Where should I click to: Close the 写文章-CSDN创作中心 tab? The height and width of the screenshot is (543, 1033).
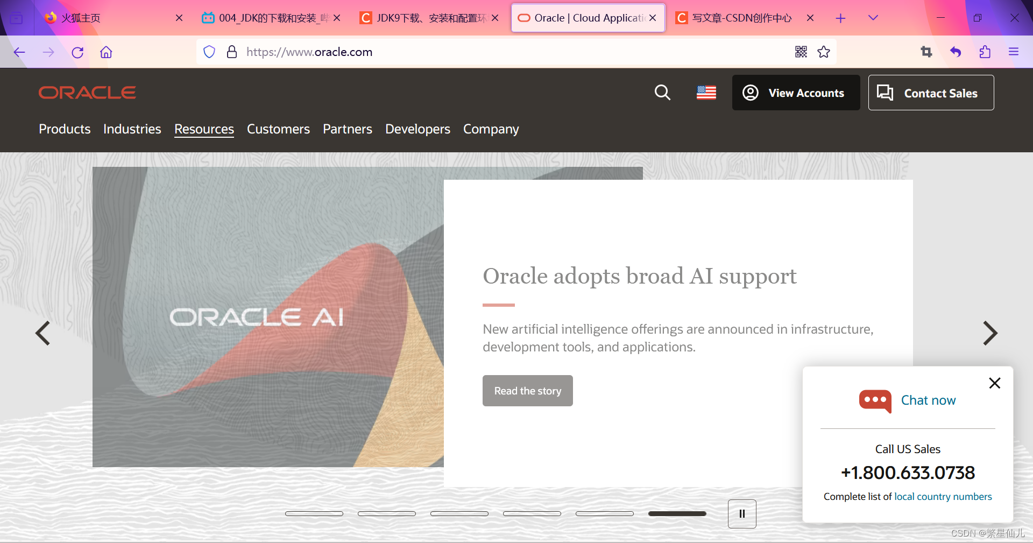coord(810,18)
